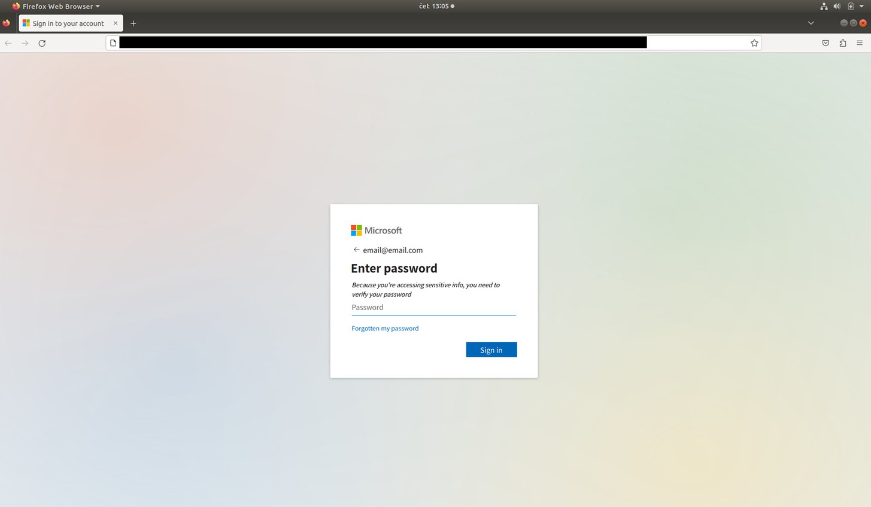Click the network status icon in top bar
Image resolution: width=871 pixels, height=507 pixels.
pos(824,6)
